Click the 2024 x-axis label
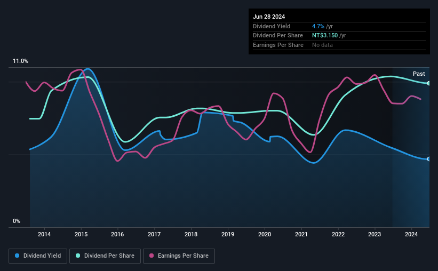The height and width of the screenshot is (271, 438). pyautogui.click(x=411, y=234)
